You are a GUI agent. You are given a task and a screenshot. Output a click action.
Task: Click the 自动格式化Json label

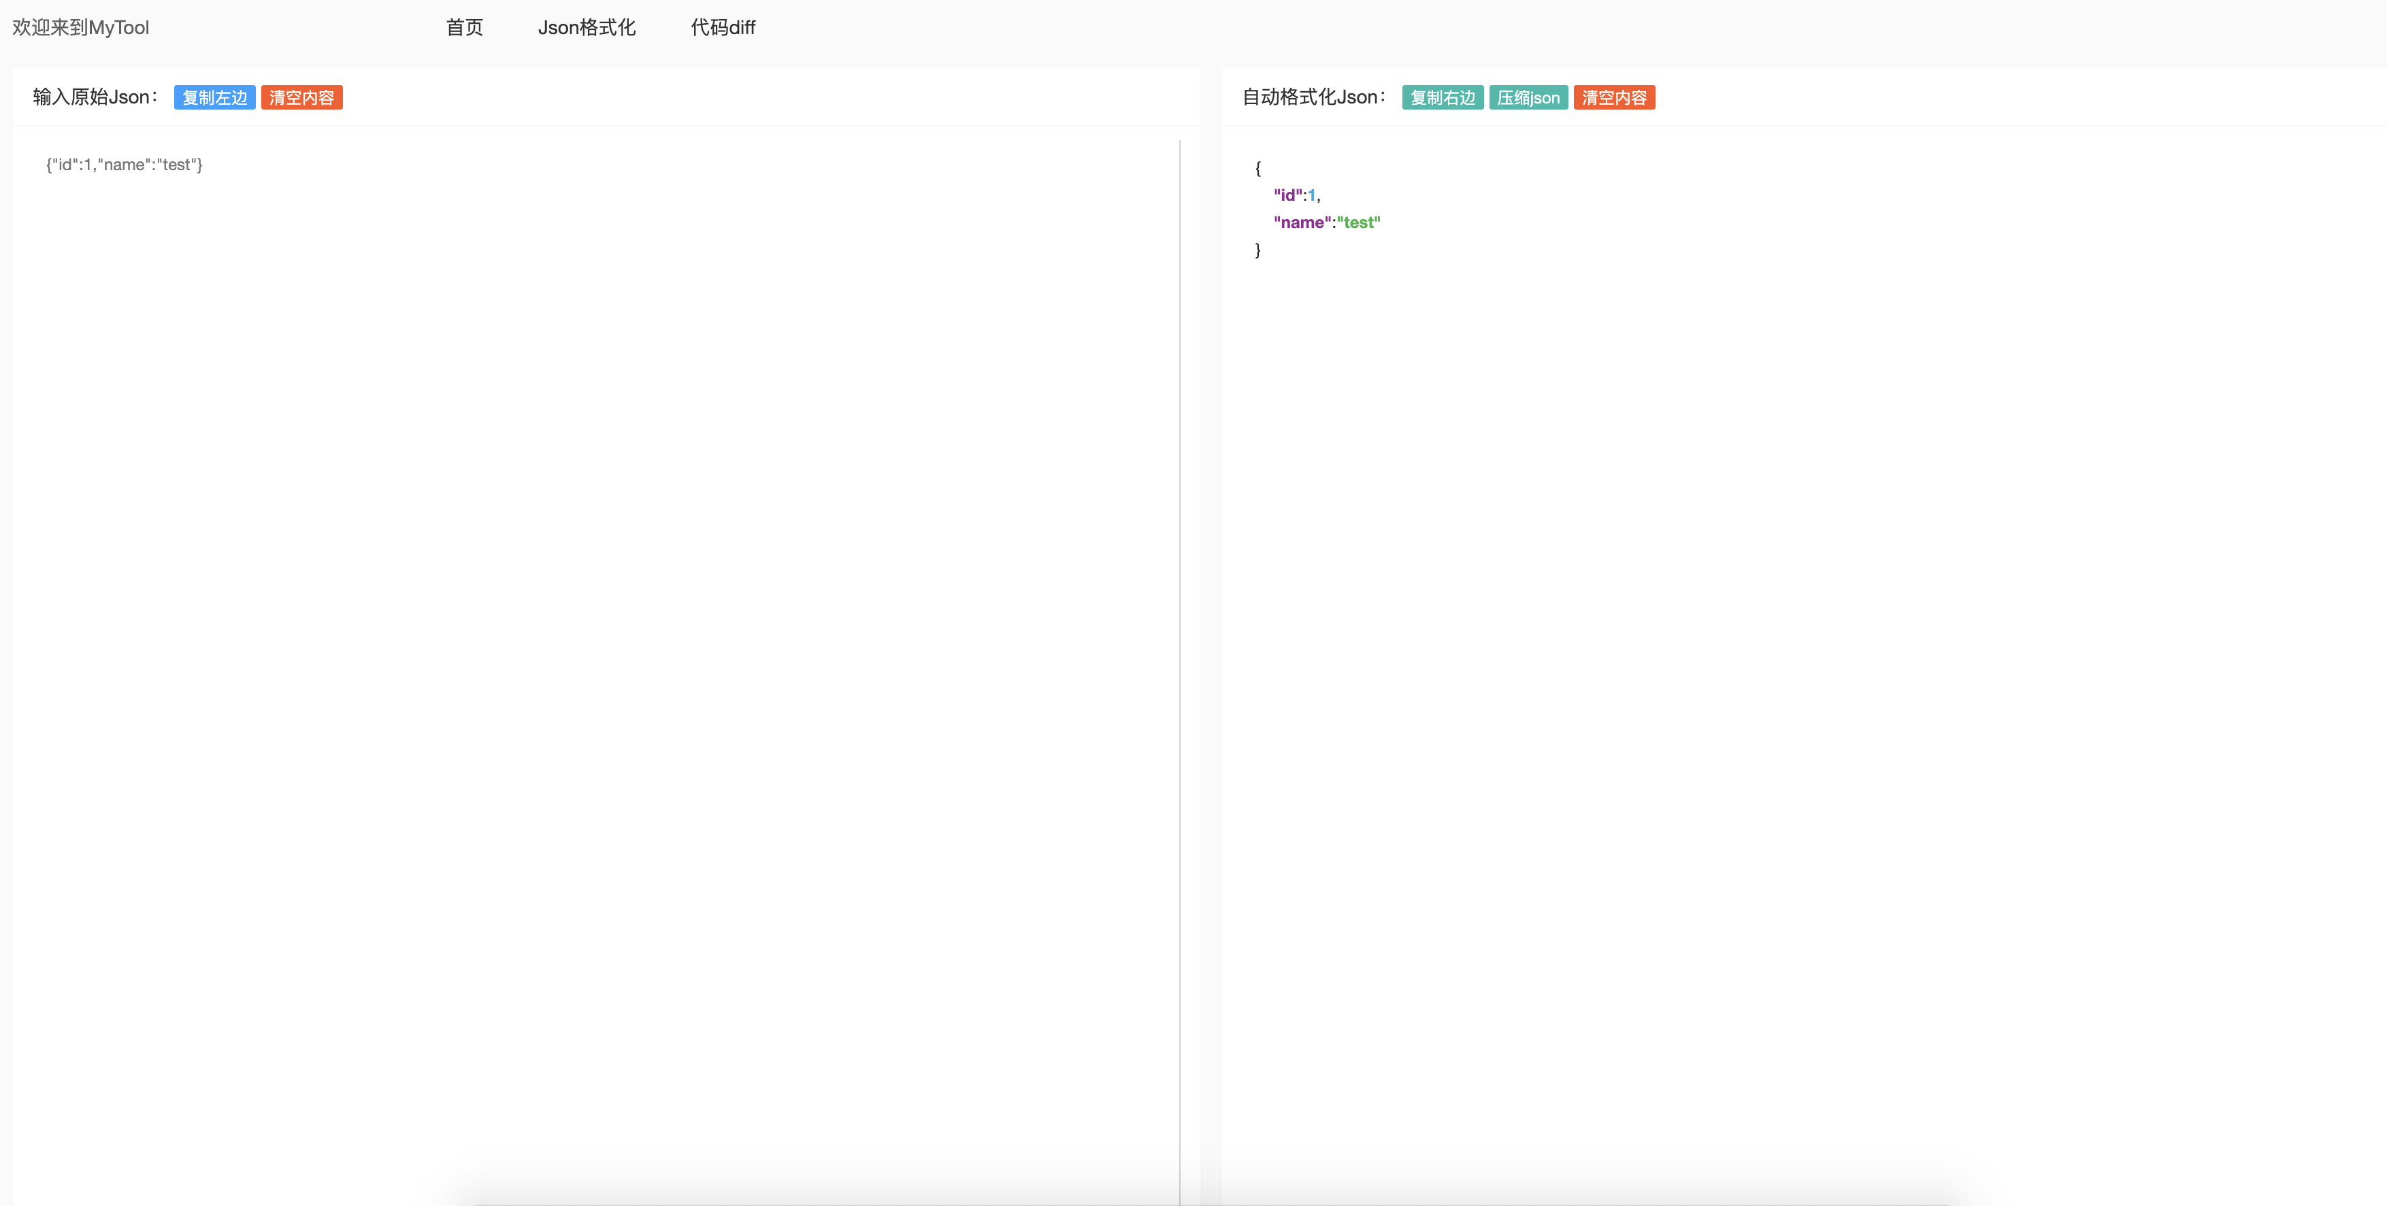tap(1313, 97)
